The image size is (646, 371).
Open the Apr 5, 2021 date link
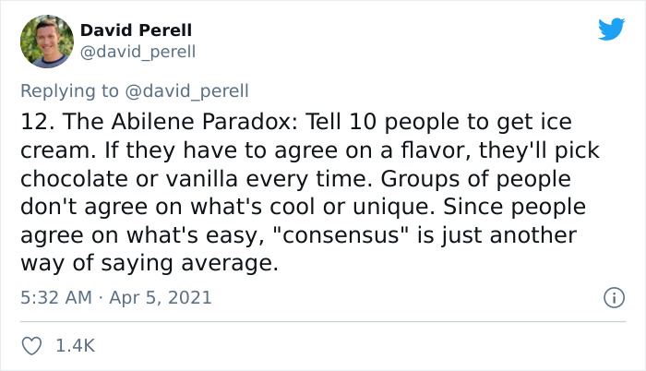[161, 297]
